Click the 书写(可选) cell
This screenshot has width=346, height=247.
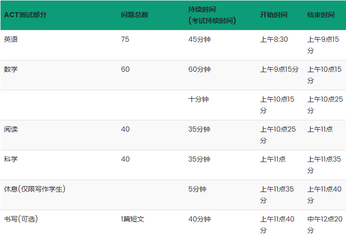pyautogui.click(x=21, y=219)
